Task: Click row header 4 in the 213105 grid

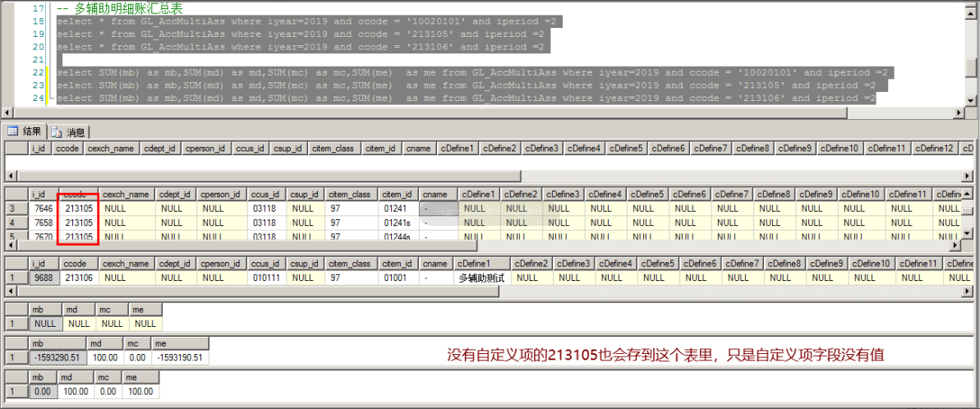Action: [17, 223]
